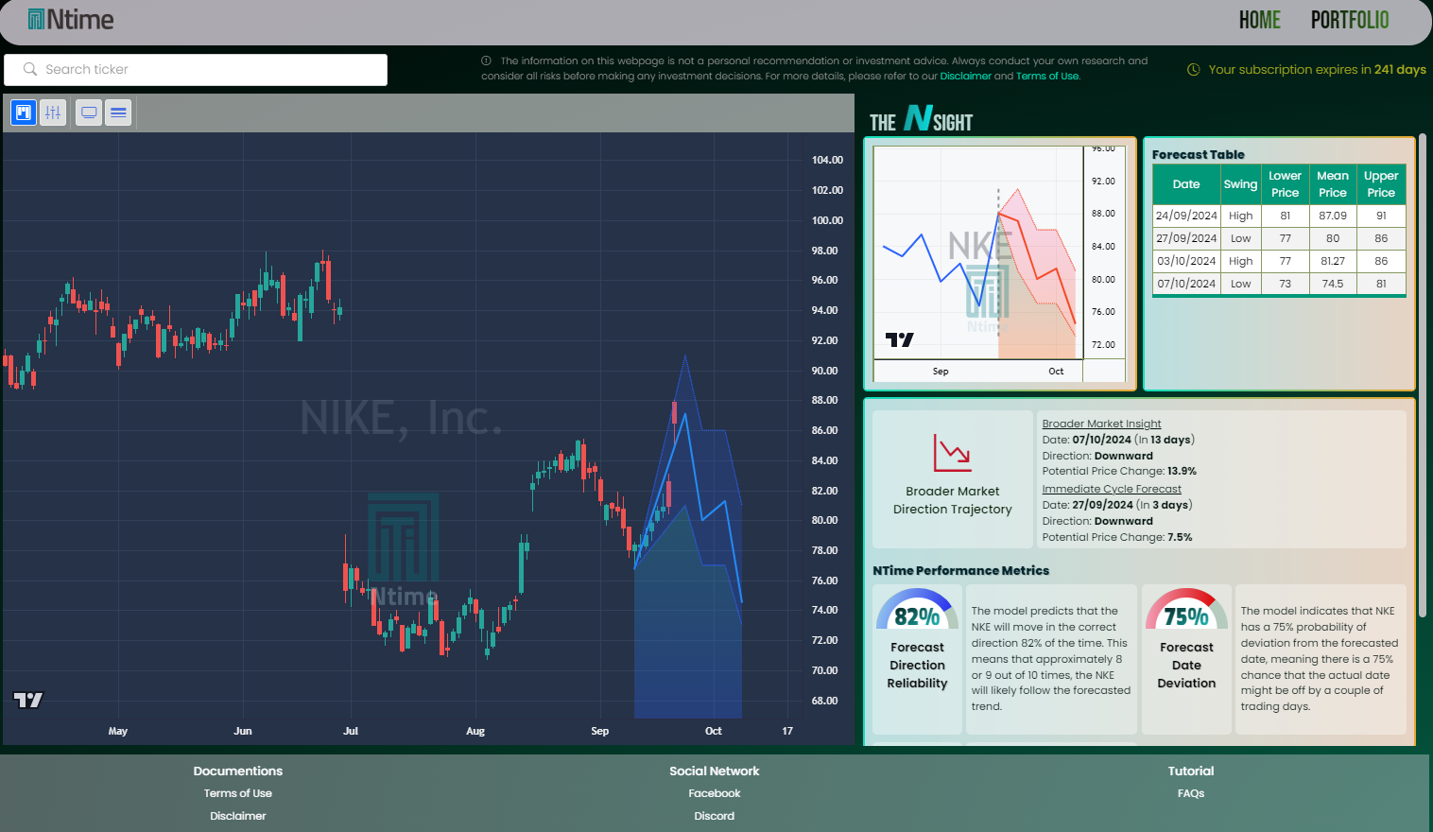This screenshot has width=1433, height=832.
Task: Click the NTime Performance Metrics heading
Action: pos(961,571)
